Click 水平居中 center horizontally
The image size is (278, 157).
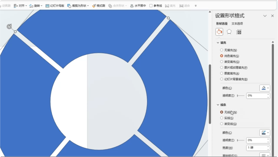coord(138,6)
